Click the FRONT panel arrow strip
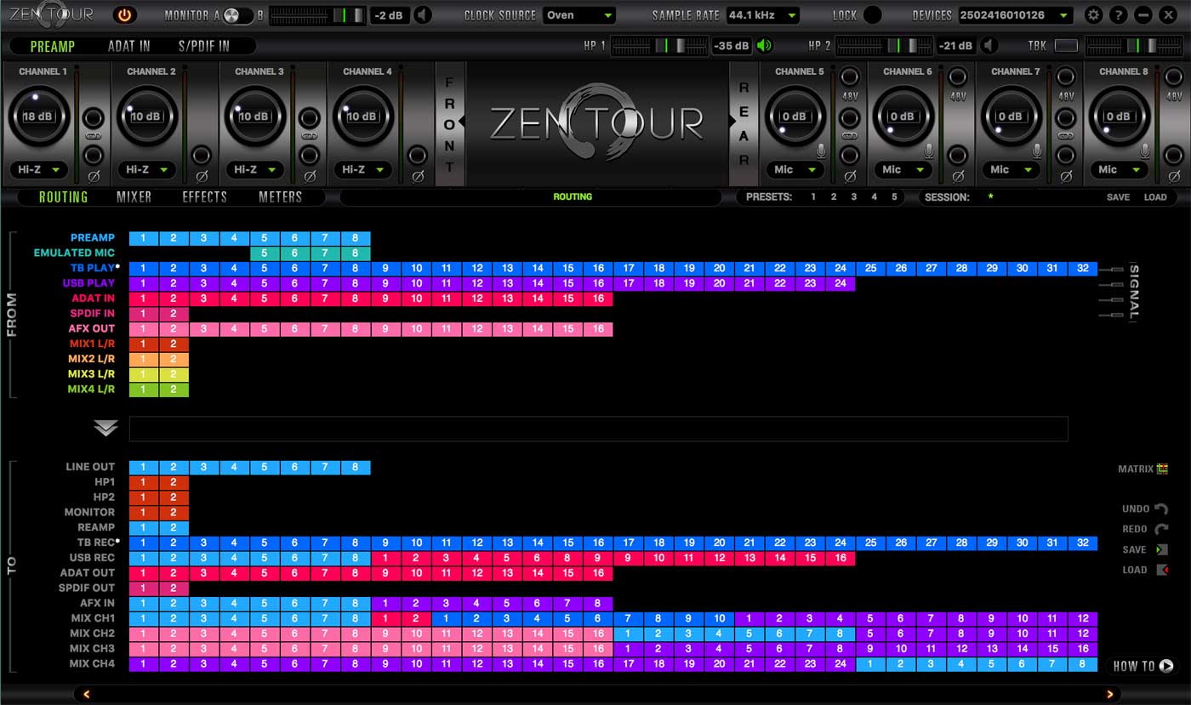 [x=450, y=123]
